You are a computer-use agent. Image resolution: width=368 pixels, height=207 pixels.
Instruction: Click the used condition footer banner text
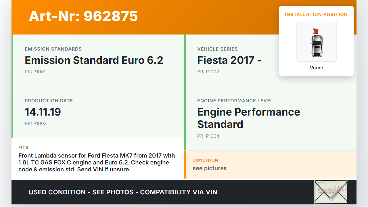(123, 192)
